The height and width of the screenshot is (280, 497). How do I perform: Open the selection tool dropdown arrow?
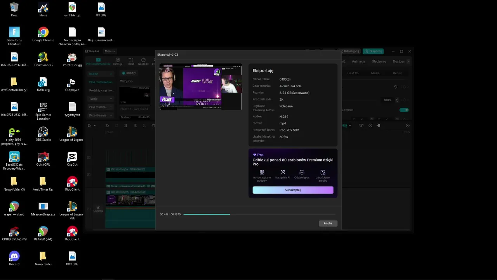pyautogui.click(x=95, y=126)
